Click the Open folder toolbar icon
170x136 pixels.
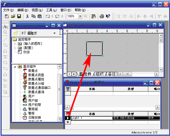[x=13, y=17]
